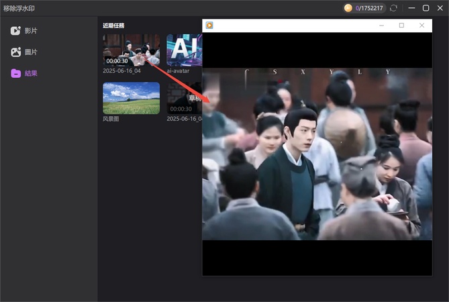Click the 0/1752217 credits counter
Image resolution: width=449 pixels, height=302 pixels.
click(x=369, y=8)
